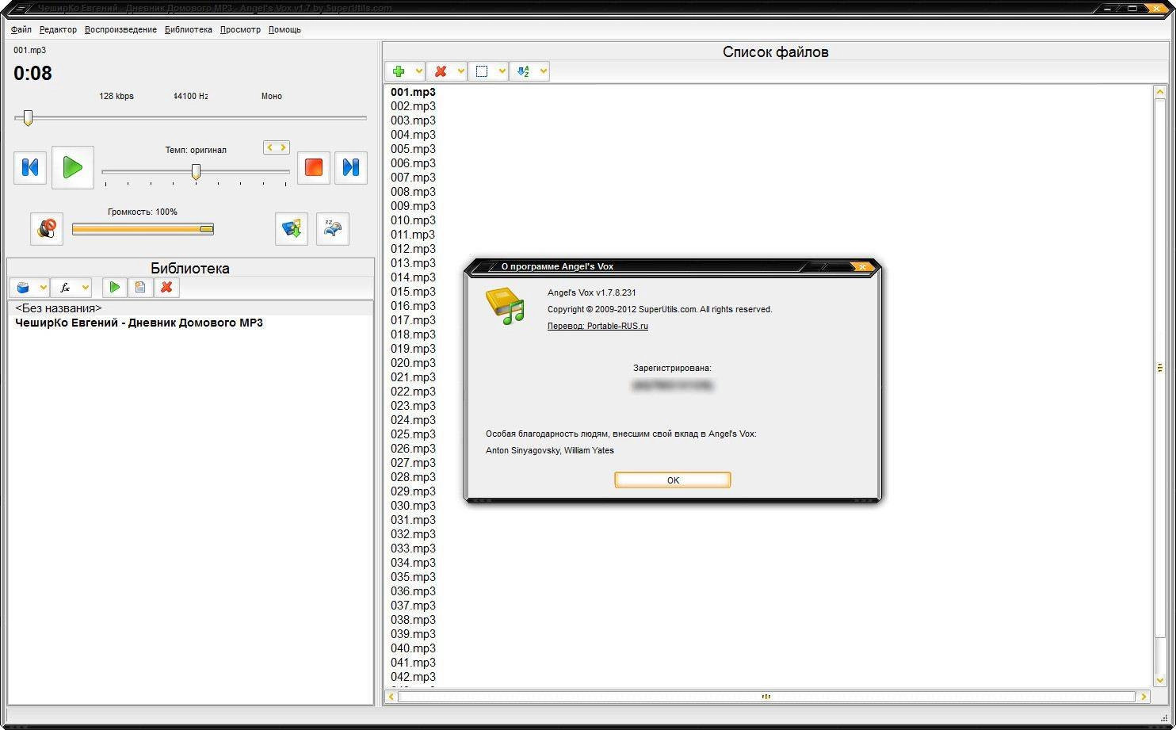Delete book with red X in library toolbar
The height and width of the screenshot is (730, 1176).
pos(166,288)
